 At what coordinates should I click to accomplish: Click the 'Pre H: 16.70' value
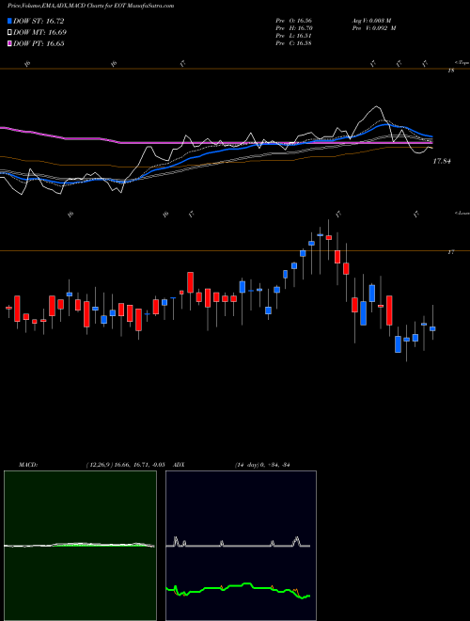[293, 28]
